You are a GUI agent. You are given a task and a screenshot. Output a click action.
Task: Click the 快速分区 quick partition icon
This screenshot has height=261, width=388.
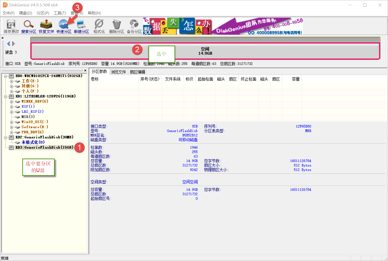pyautogui.click(x=64, y=26)
